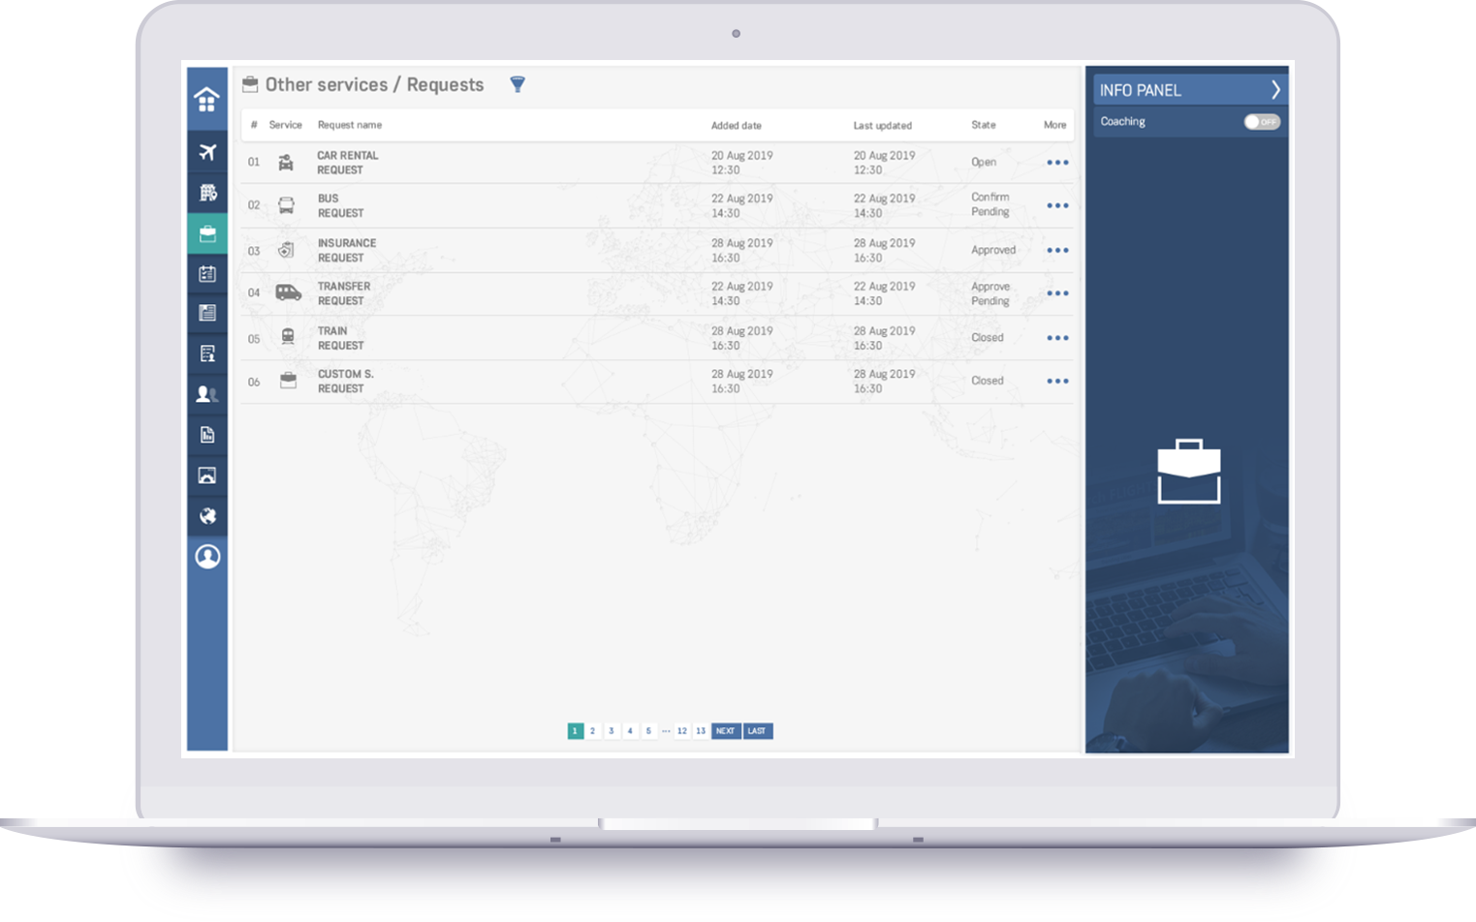Image resolution: width=1476 pixels, height=922 pixels.
Task: Open the calendar icon in sidebar
Action: tap(206, 274)
